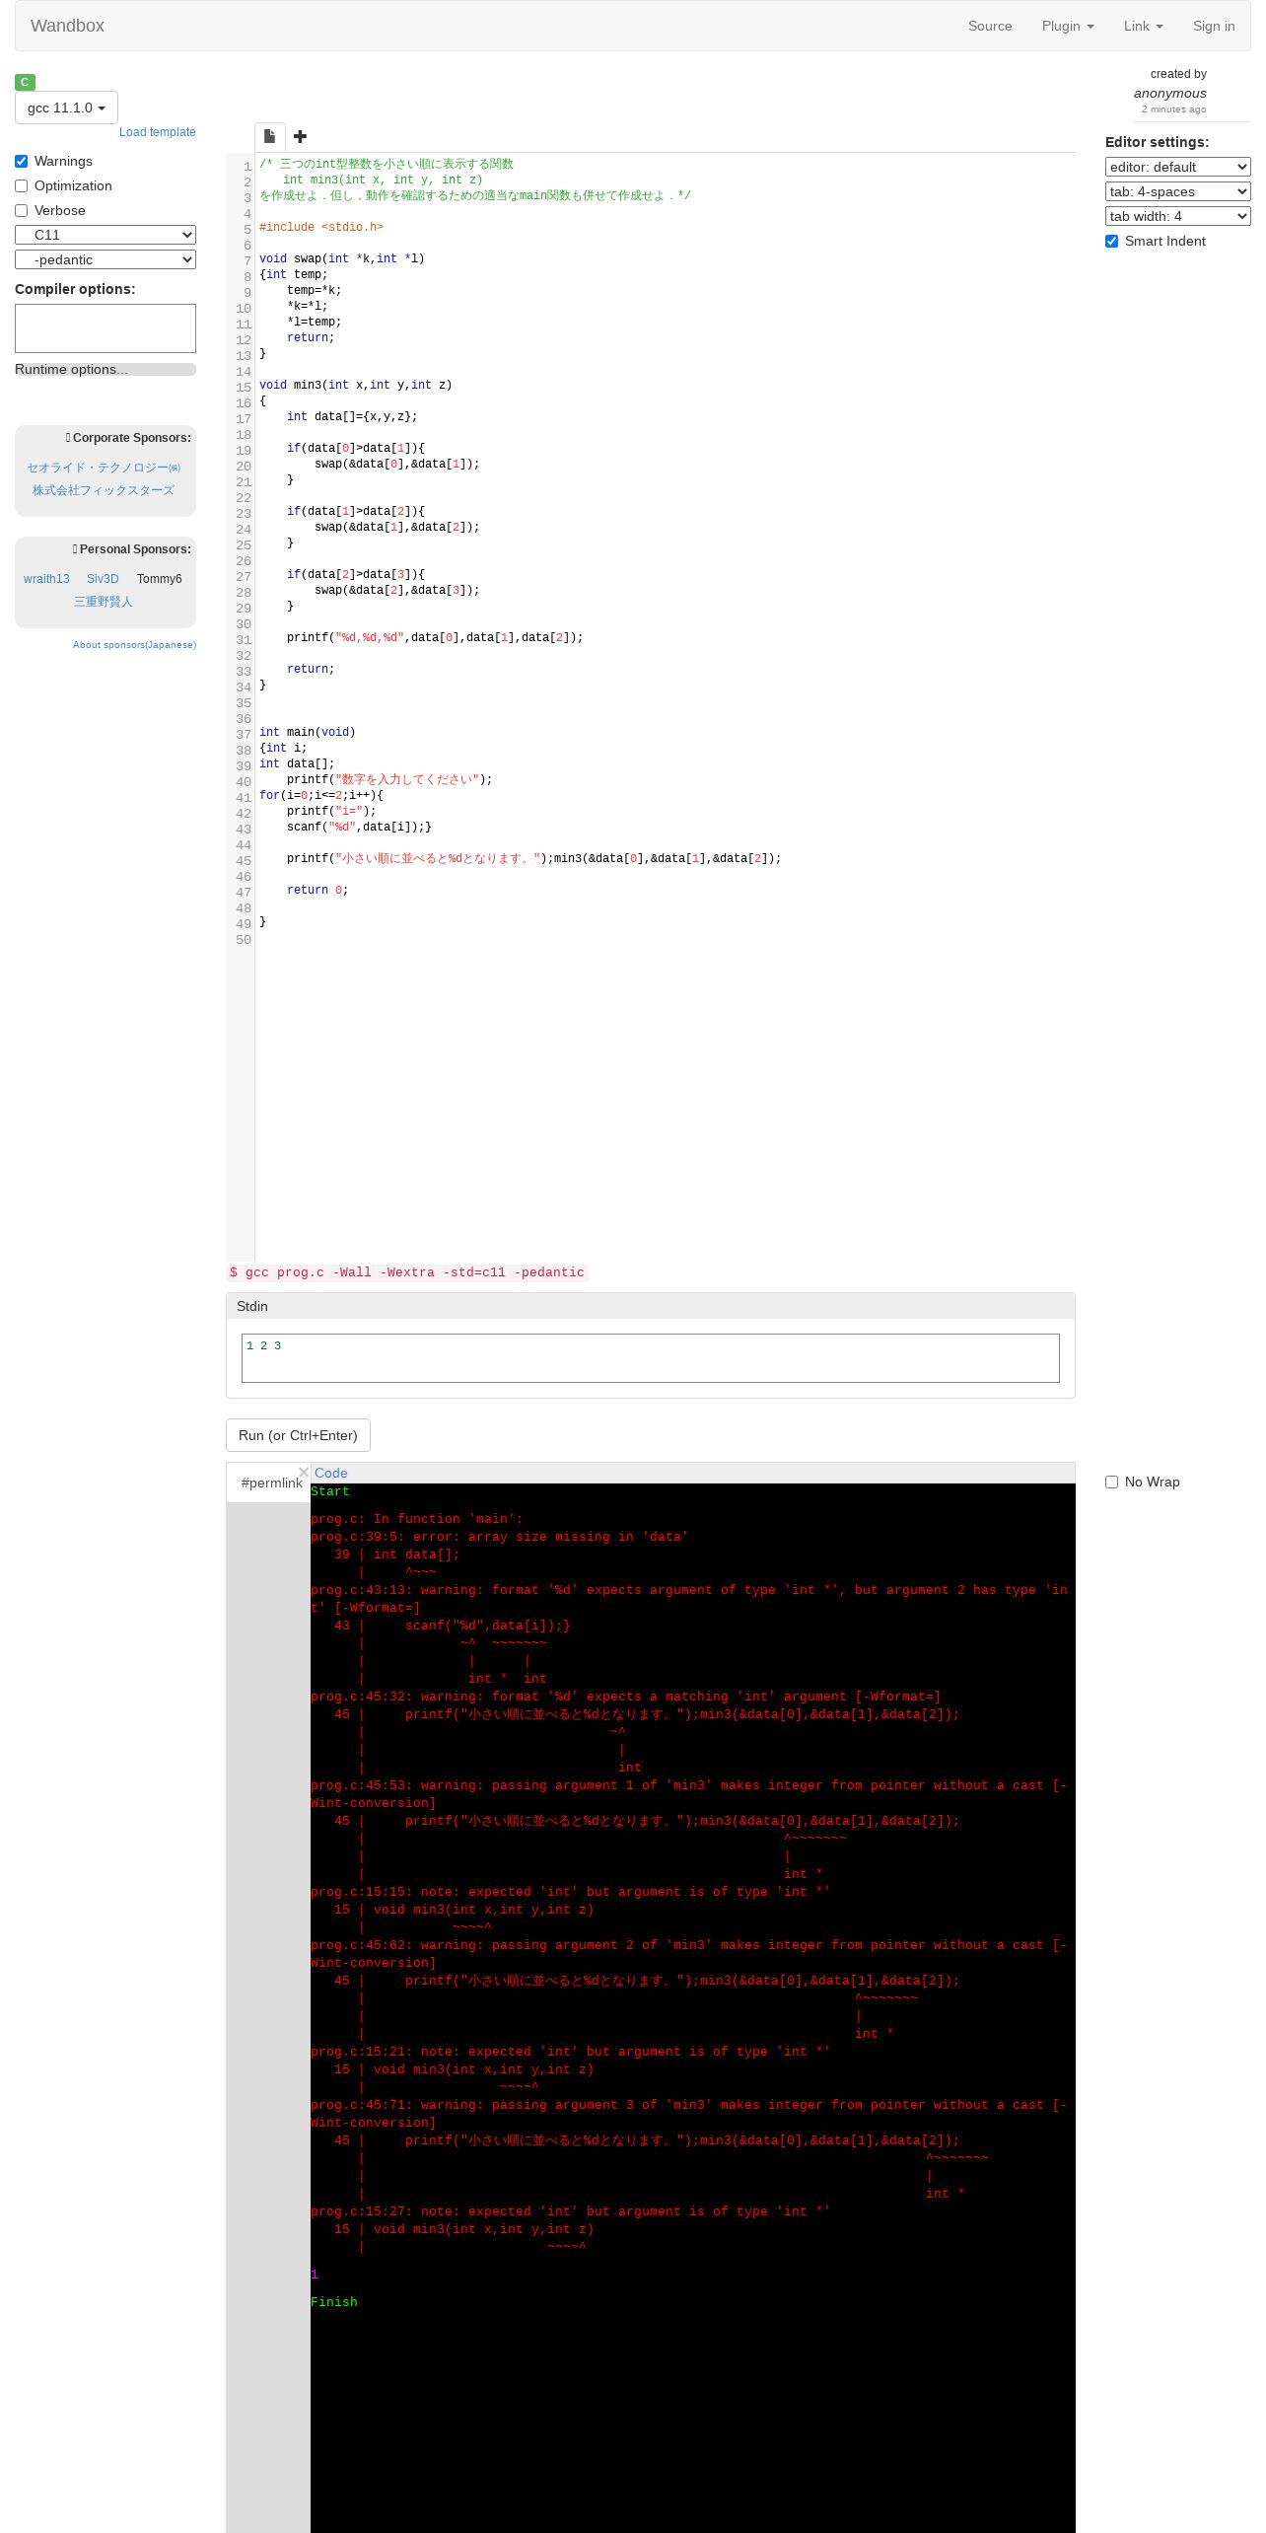The image size is (1266, 2533).
Task: Toggle the Smart Indent checkbox
Action: tap(1111, 241)
